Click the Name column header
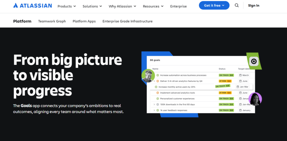Viewport: 287px width, 141px height. coord(155,69)
